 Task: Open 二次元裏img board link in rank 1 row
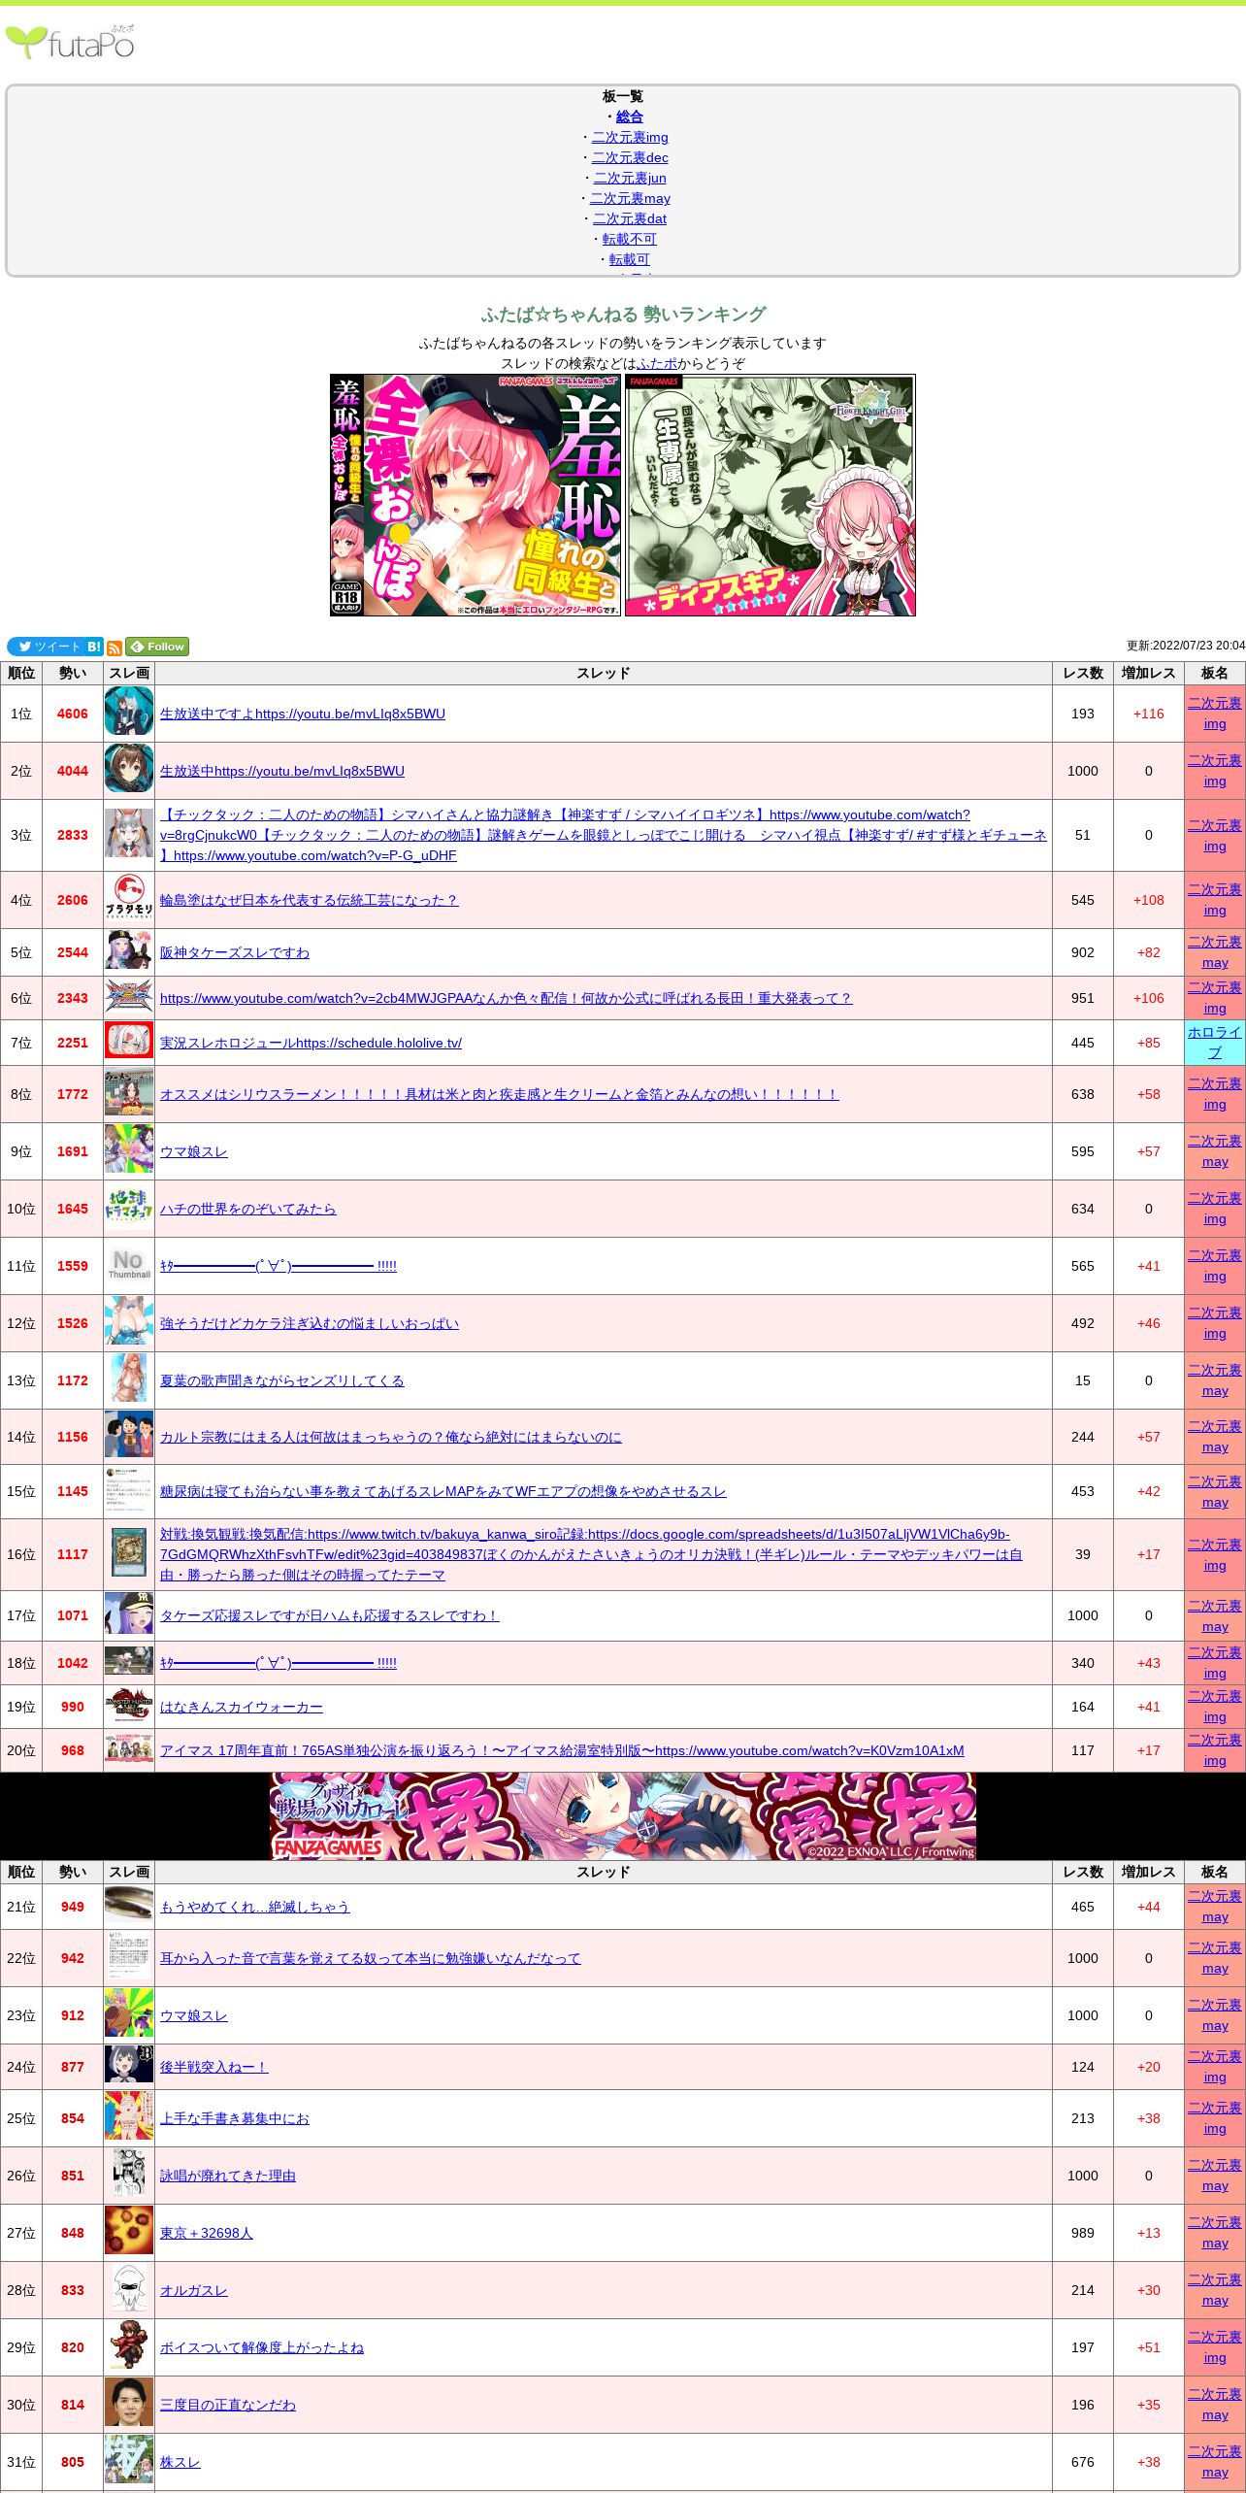[x=1214, y=714]
